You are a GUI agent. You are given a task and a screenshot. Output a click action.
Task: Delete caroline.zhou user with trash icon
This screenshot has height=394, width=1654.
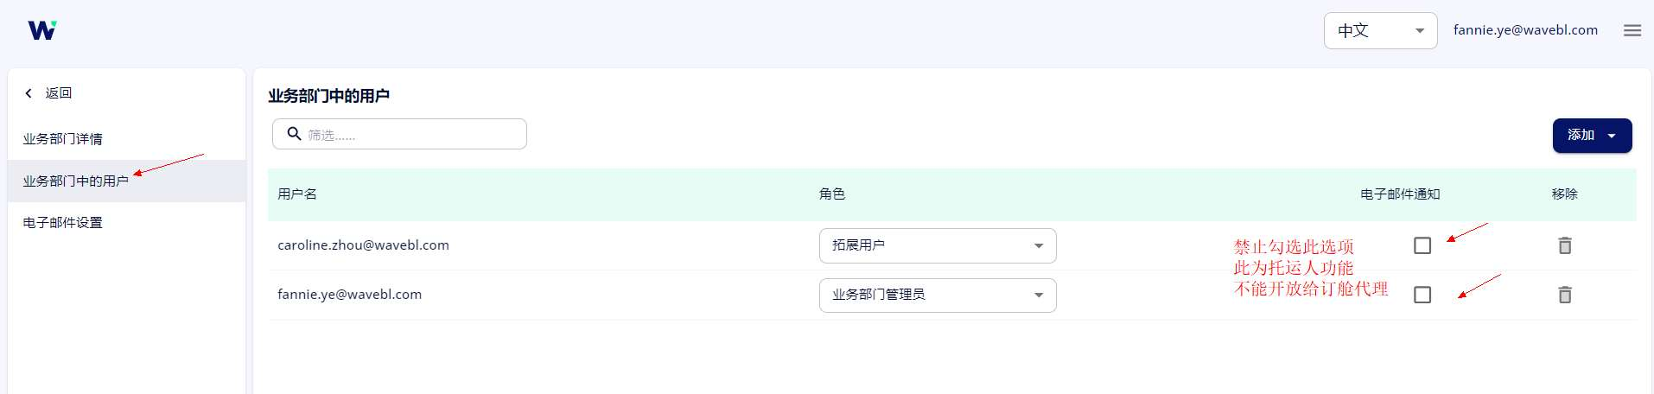point(1564,245)
